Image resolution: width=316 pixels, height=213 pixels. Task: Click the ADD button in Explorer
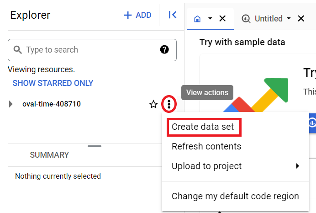(137, 15)
